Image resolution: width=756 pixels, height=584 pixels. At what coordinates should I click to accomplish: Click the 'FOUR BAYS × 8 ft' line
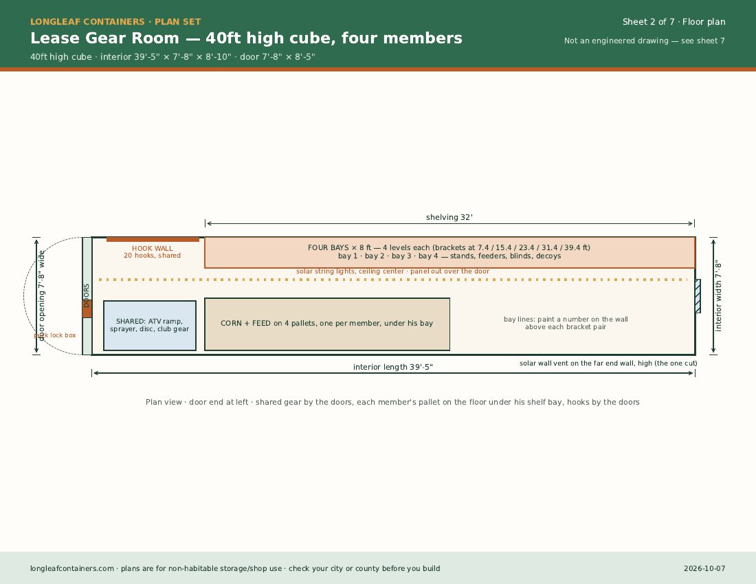pos(449,247)
